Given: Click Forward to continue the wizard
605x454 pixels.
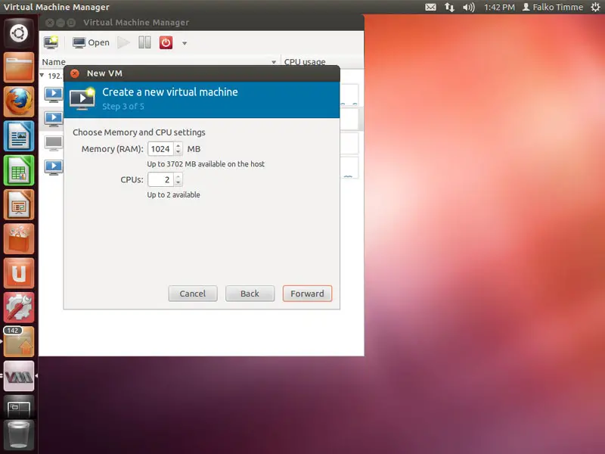Looking at the screenshot, I should [x=307, y=294].
